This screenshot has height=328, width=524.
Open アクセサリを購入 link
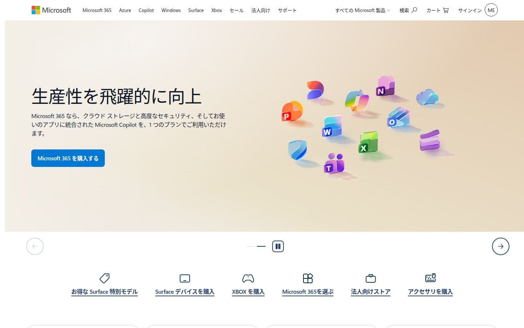click(430, 292)
